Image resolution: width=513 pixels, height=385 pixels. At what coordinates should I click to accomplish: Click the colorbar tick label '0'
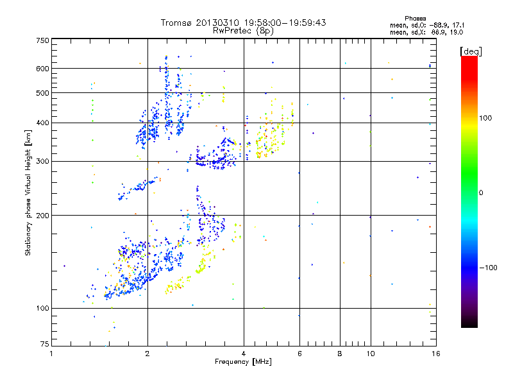(x=481, y=193)
